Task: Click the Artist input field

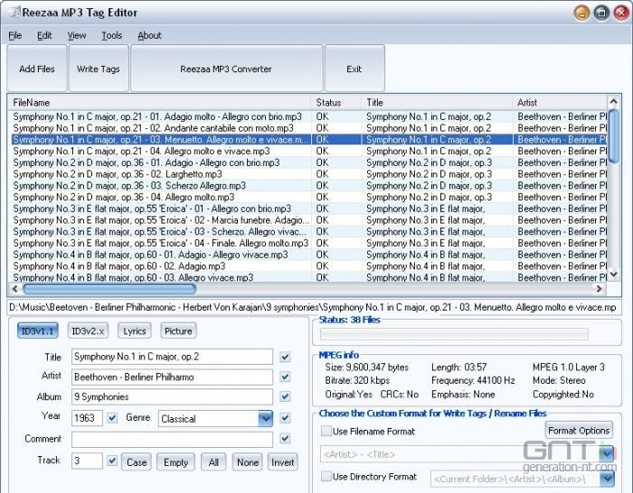Action: (173, 377)
